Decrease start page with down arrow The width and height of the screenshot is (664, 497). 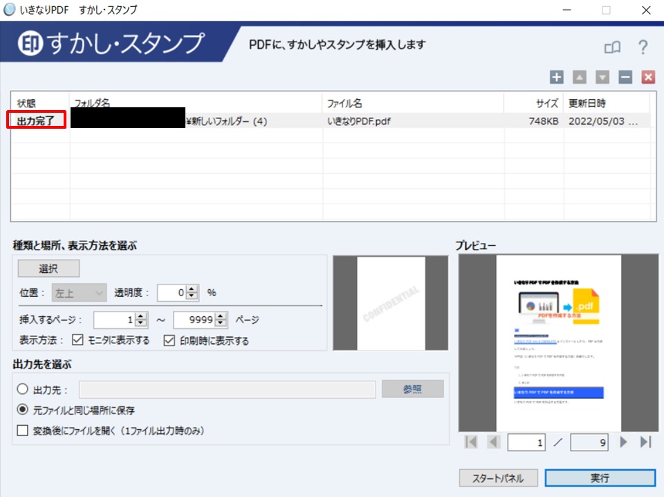[141, 323]
